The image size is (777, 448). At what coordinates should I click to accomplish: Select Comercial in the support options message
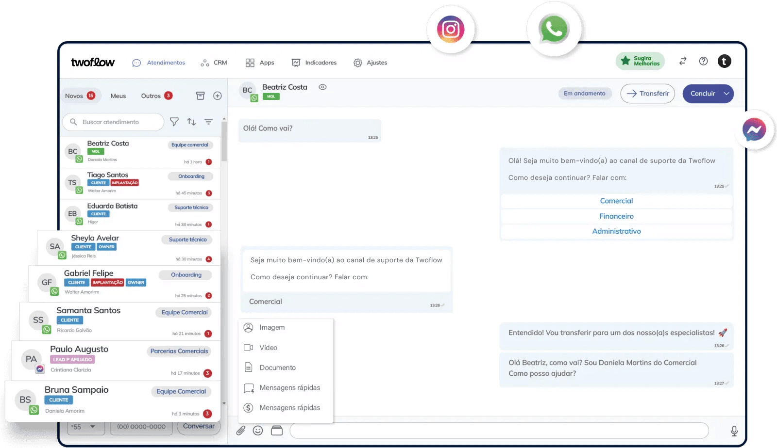pyautogui.click(x=616, y=201)
